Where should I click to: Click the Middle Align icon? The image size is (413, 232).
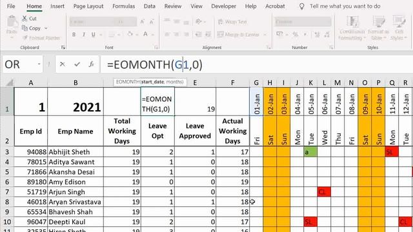pos(176,21)
